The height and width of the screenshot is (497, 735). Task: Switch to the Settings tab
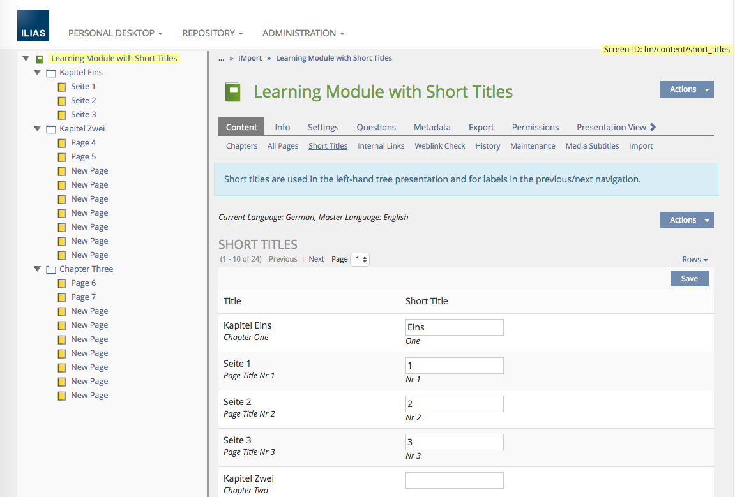coord(323,127)
